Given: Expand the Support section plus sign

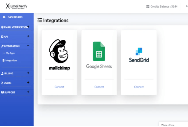Looking at the screenshot, I should 28,92.
